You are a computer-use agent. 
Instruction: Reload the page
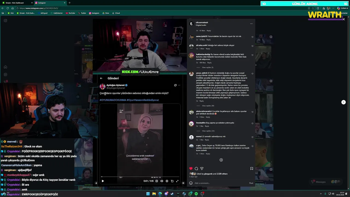point(8,8)
